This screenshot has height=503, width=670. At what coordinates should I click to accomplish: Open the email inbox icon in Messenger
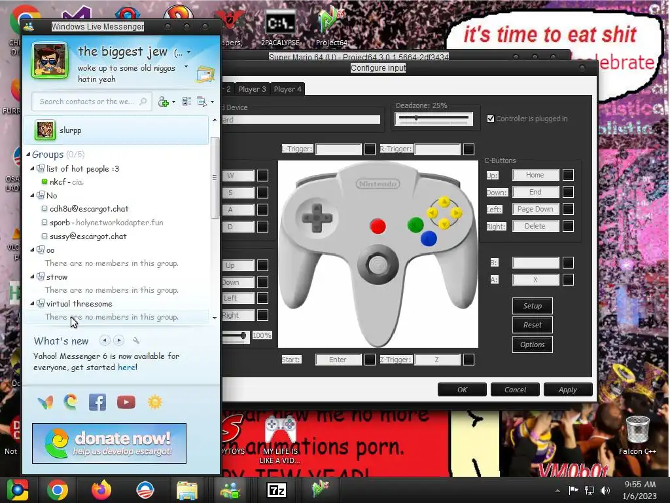click(x=205, y=75)
